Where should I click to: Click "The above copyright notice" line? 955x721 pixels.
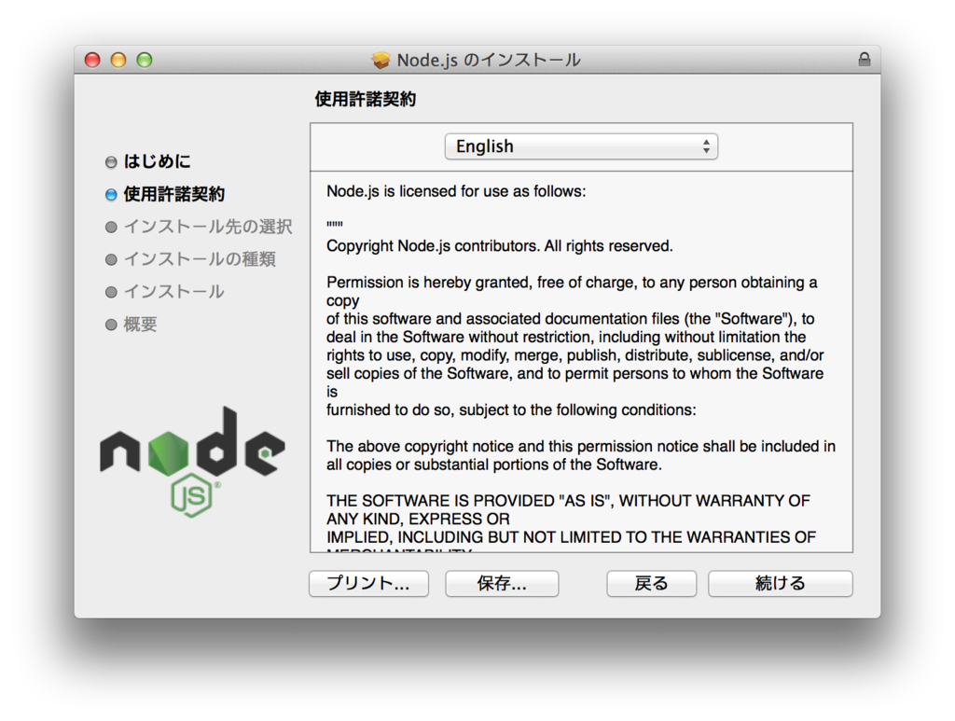pos(581,447)
